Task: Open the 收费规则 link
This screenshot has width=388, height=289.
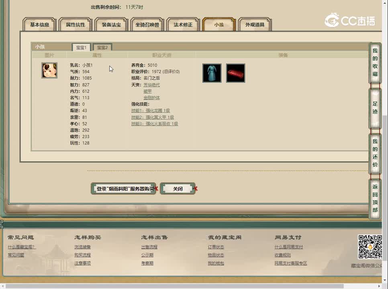Action: point(283,255)
